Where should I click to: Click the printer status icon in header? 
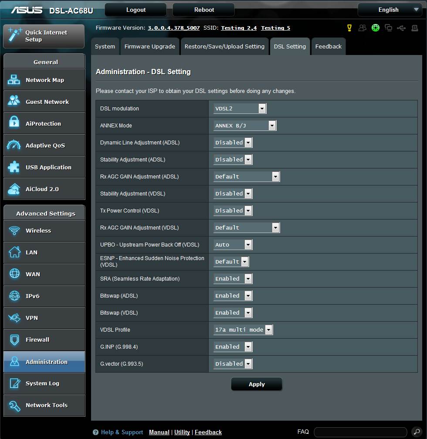(x=415, y=28)
